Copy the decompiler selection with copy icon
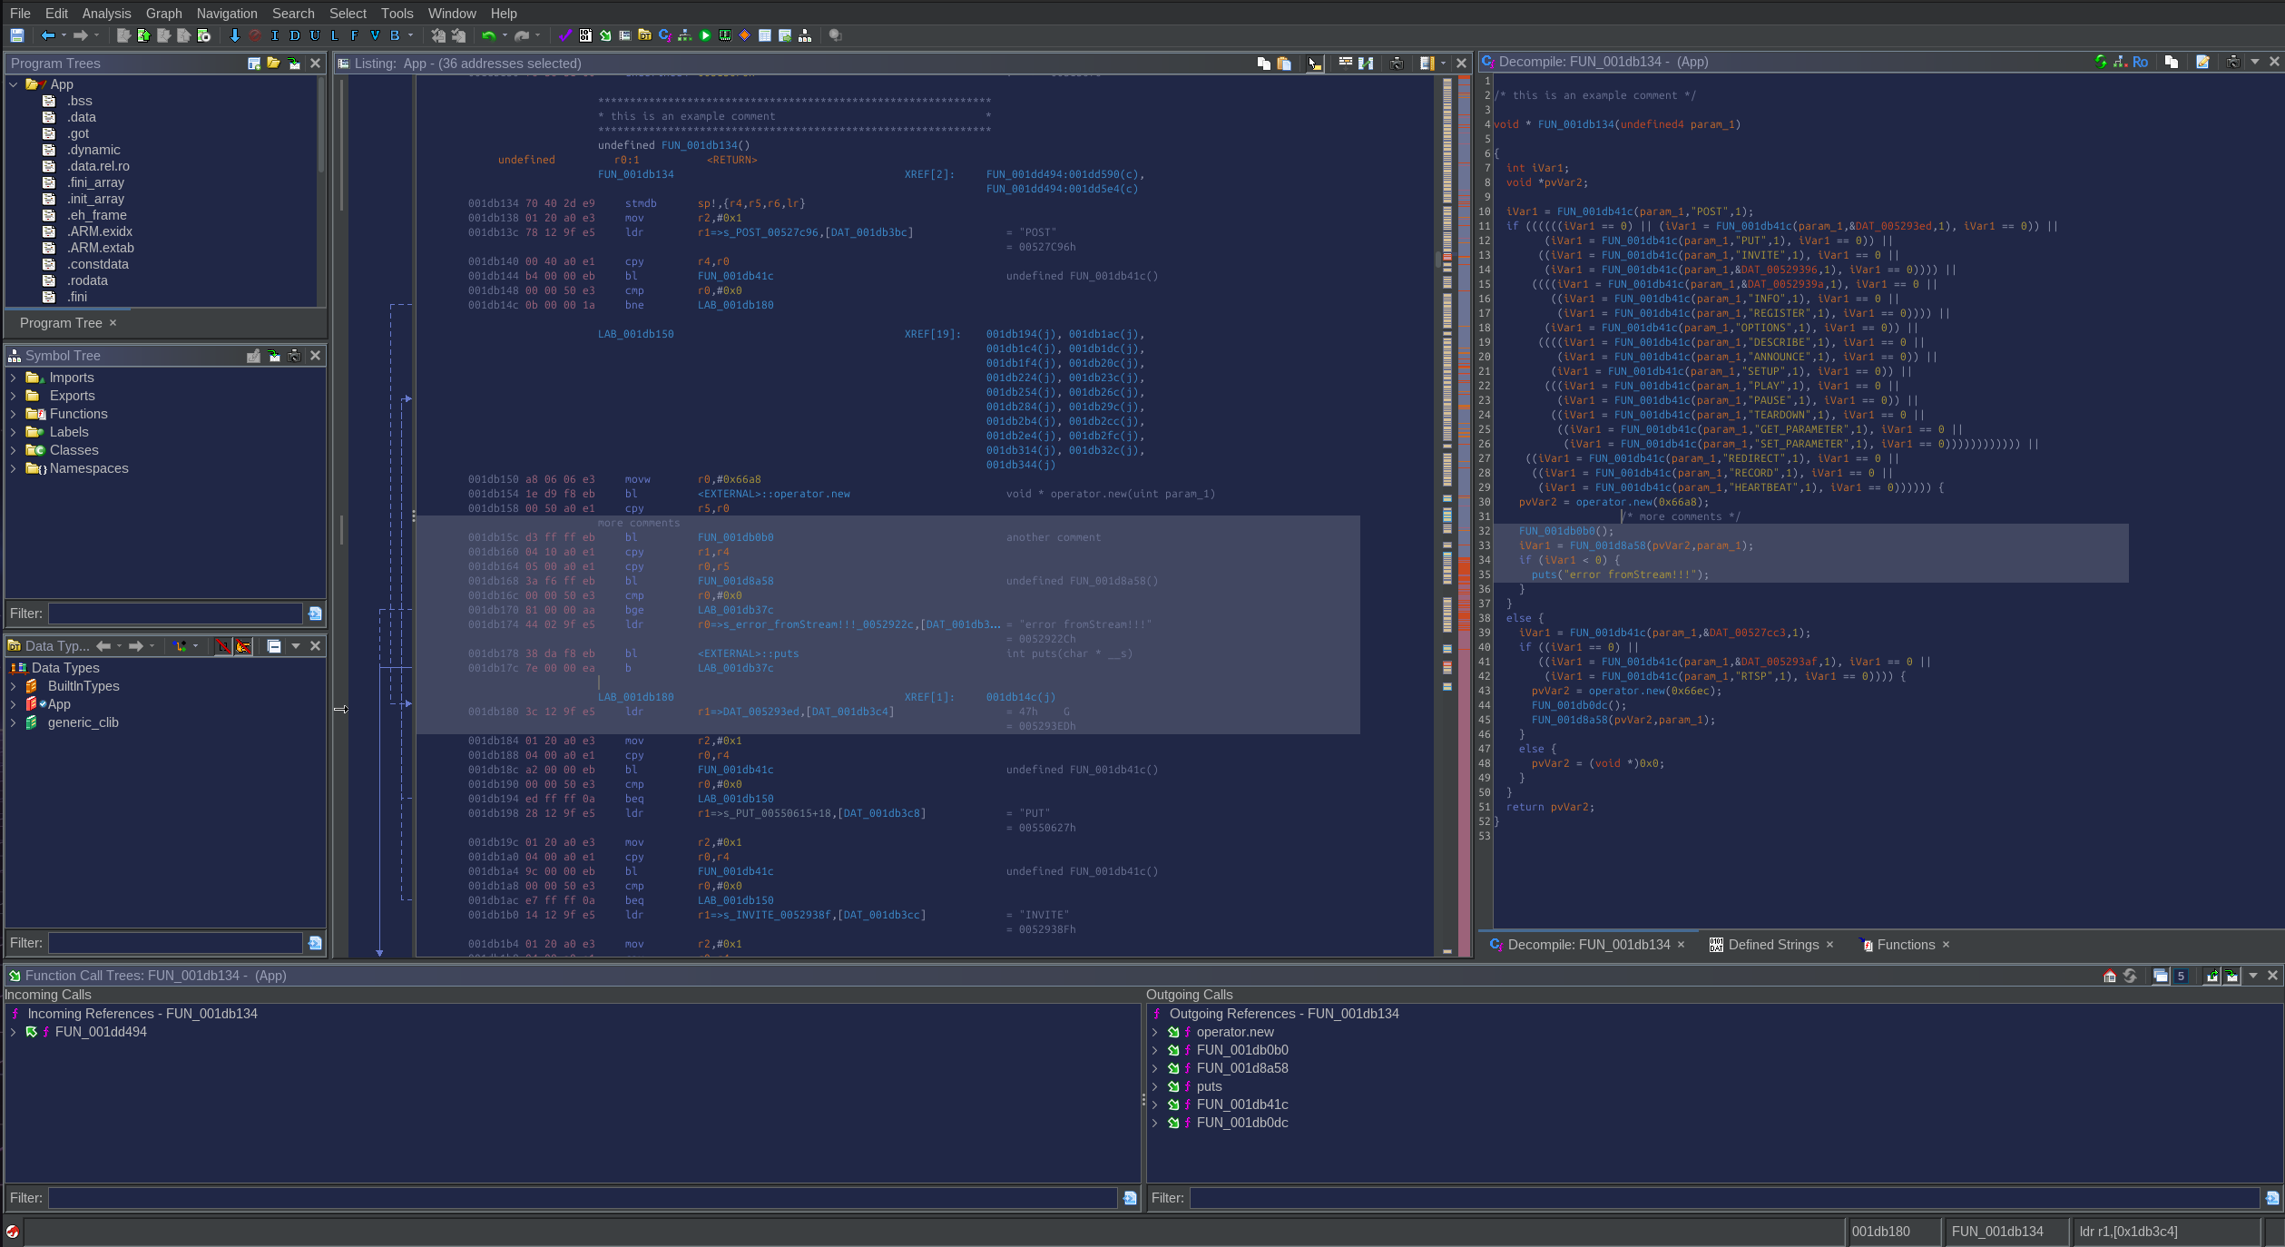Screen dimensions: 2285x1247 2172,62
